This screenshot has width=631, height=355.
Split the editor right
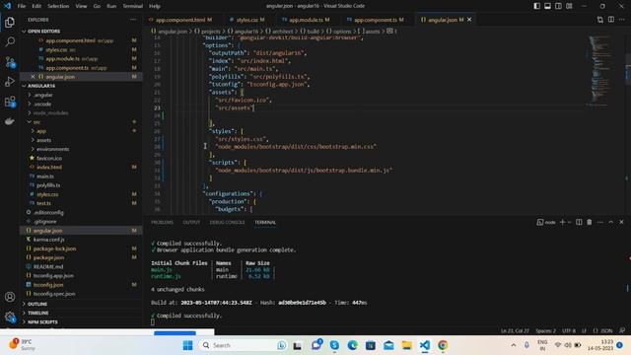point(611,20)
